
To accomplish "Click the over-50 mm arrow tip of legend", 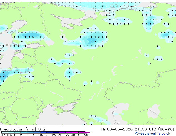I will [88, 132].
